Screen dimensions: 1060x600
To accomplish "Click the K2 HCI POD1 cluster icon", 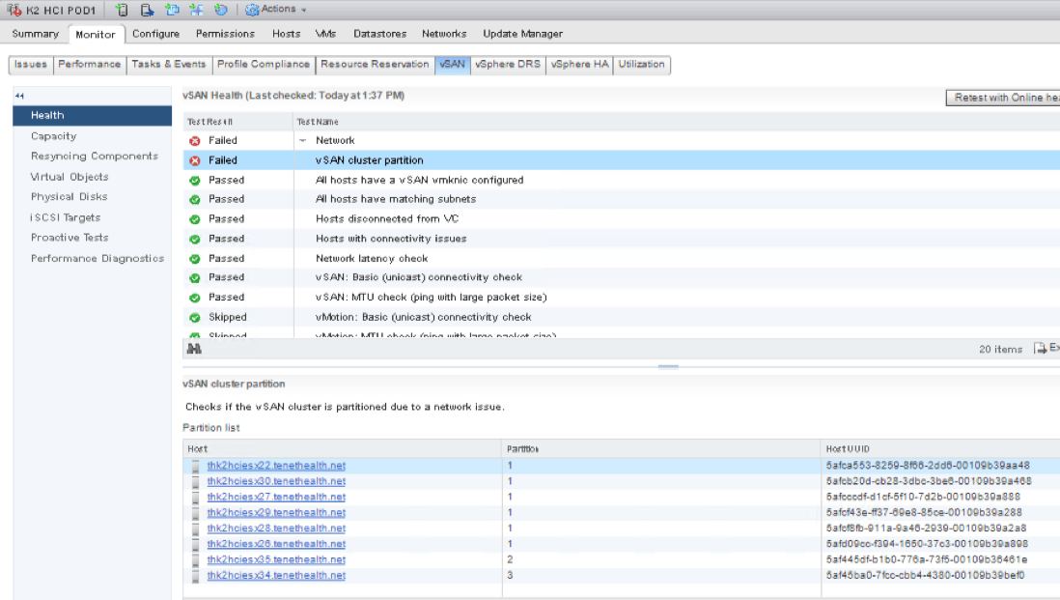I will point(14,10).
